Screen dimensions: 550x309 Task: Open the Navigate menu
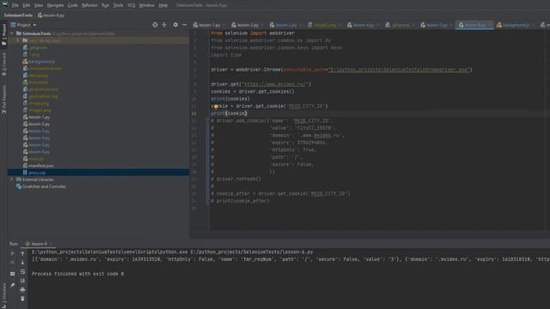click(55, 5)
